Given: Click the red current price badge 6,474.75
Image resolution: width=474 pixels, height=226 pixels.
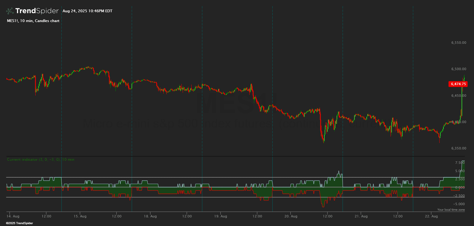Looking at the screenshot, I should pyautogui.click(x=458, y=84).
